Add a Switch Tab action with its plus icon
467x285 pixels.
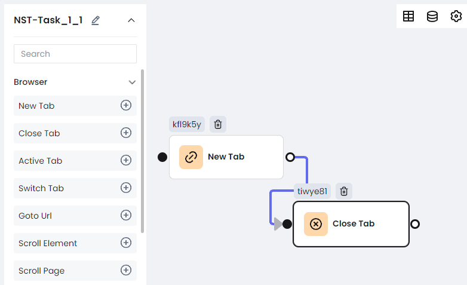click(126, 188)
